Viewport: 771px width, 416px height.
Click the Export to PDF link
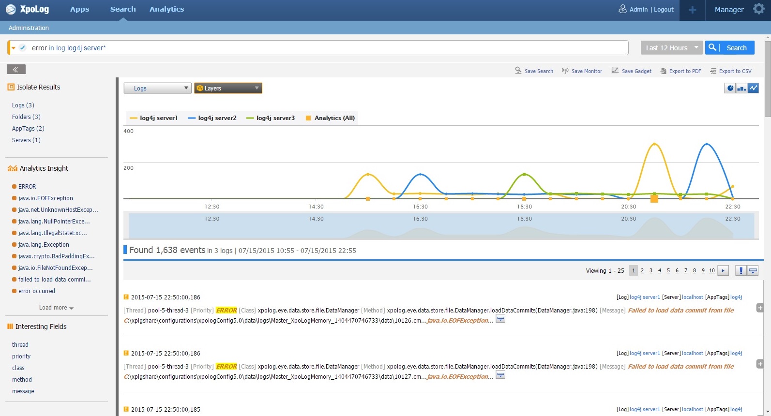coord(684,71)
